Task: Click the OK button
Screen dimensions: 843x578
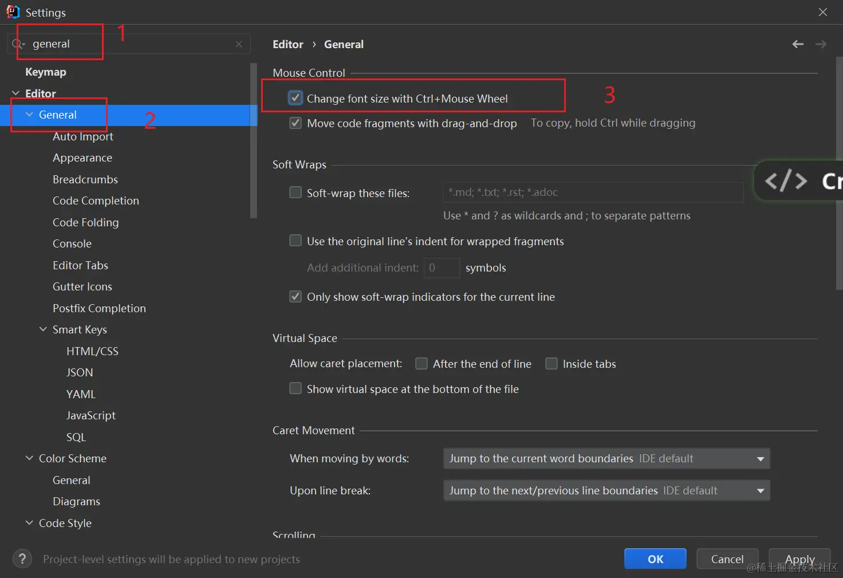Action: pyautogui.click(x=655, y=559)
